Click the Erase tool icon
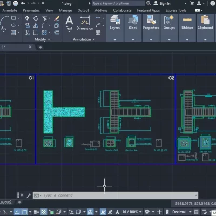216x216 pixels. (57, 18)
